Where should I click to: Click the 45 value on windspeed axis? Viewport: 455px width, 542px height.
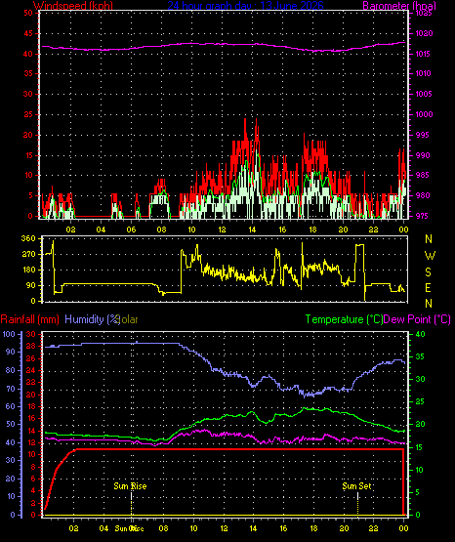(x=28, y=33)
